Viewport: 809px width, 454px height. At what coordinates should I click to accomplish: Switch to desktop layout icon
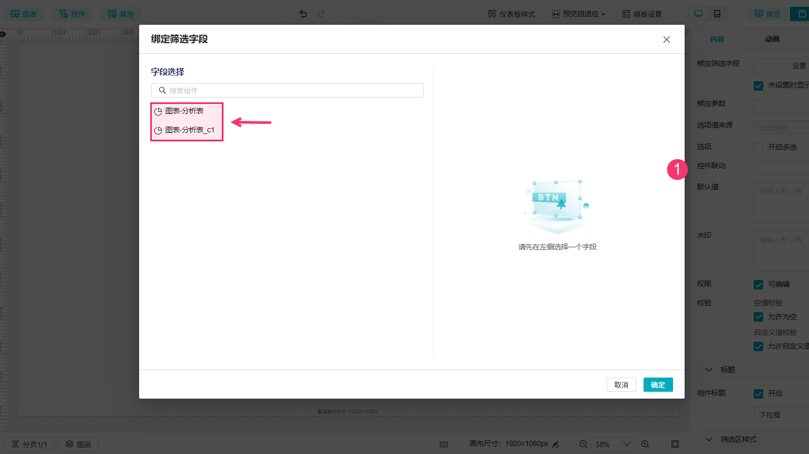698,14
